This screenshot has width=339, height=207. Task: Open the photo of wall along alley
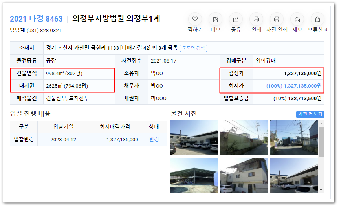point(244,138)
